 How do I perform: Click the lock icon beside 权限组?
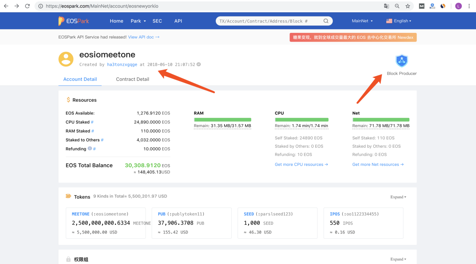68,260
